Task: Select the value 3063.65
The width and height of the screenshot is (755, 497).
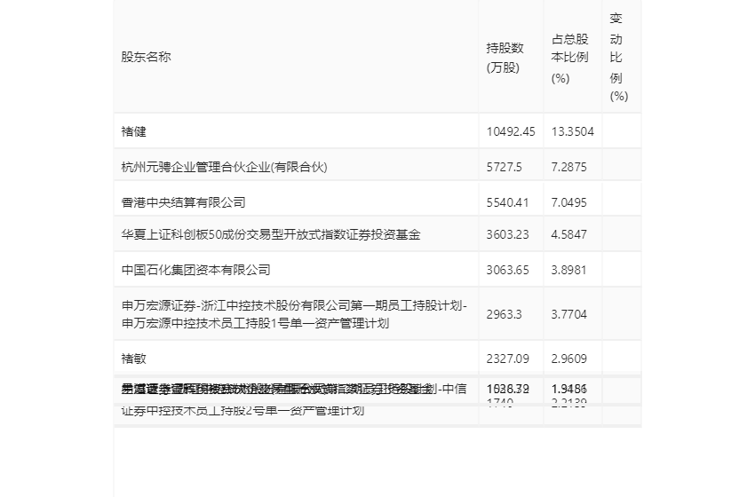Action: 507,270
